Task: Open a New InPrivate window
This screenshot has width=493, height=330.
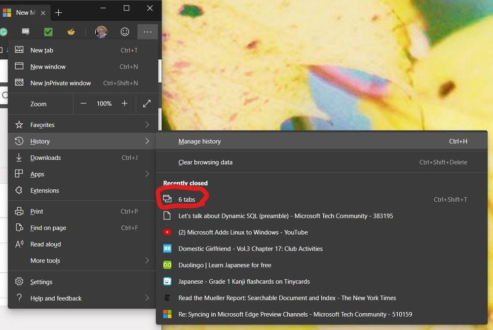Action: coord(83,83)
